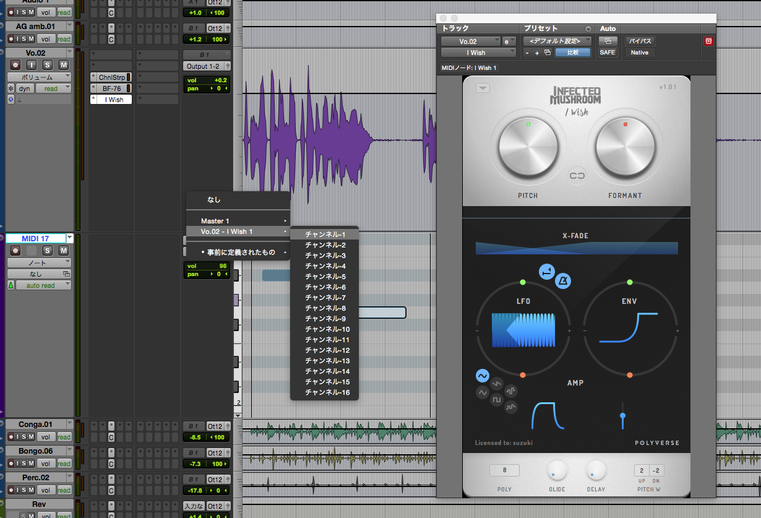Image resolution: width=761 pixels, height=518 pixels.
Task: Select チャンネル-10 from submenu
Action: click(x=325, y=329)
